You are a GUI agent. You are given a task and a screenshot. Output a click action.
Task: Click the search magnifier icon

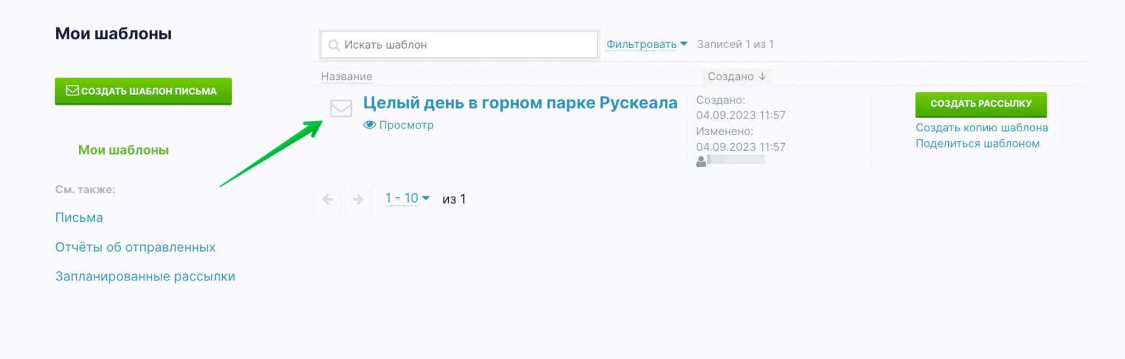[x=334, y=45]
